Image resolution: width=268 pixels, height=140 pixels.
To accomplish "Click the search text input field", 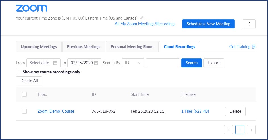I will [x=163, y=63].
